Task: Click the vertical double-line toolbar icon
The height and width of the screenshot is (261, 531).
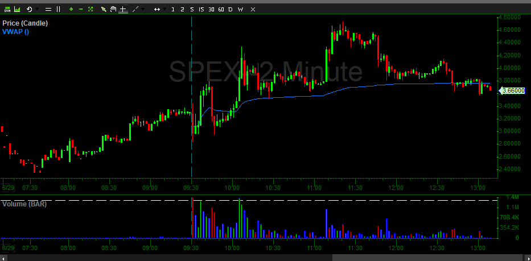Action: (x=58, y=10)
